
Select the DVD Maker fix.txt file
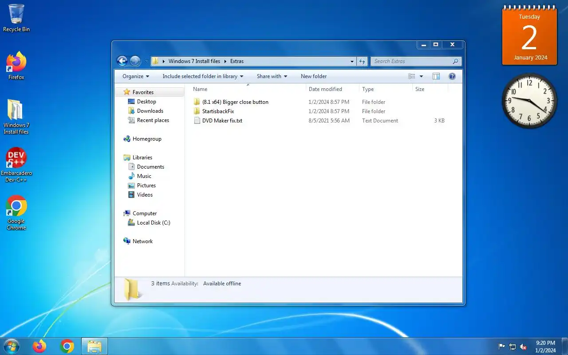pyautogui.click(x=222, y=121)
